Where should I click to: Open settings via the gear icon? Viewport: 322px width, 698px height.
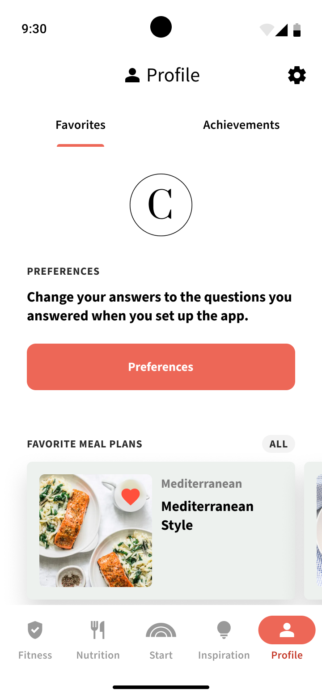click(297, 76)
